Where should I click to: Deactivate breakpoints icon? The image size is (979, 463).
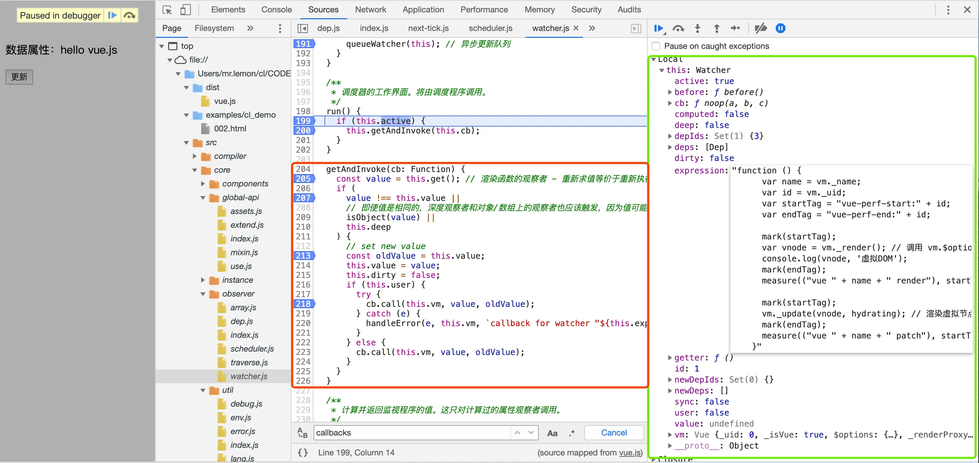coord(761,29)
